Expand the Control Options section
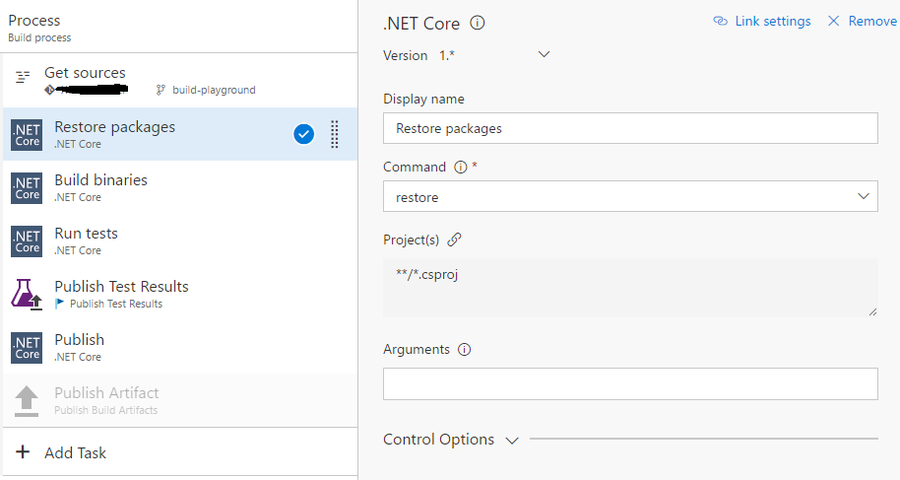The image size is (900, 480). click(x=511, y=441)
